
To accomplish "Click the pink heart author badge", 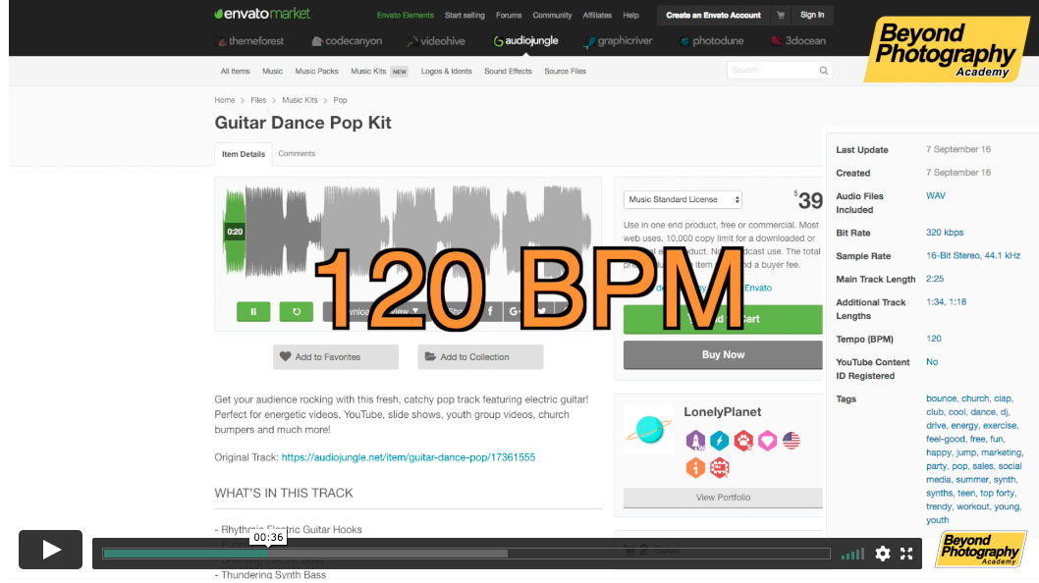I will tap(767, 441).
